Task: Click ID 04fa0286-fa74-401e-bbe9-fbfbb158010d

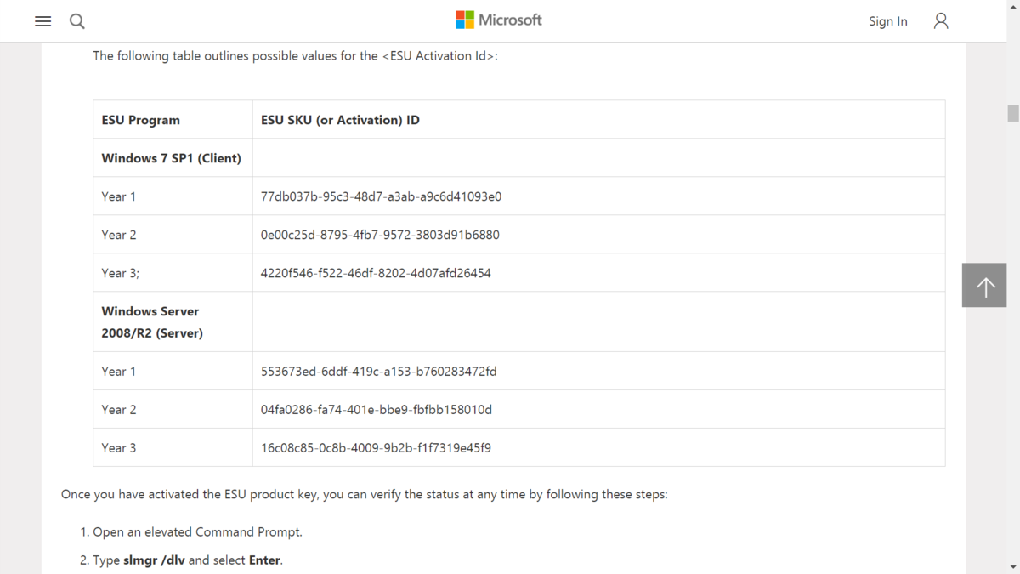Action: pos(377,410)
